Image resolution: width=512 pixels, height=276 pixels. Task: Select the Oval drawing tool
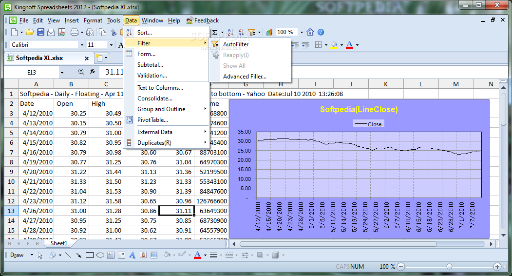pyautogui.click(x=100, y=256)
